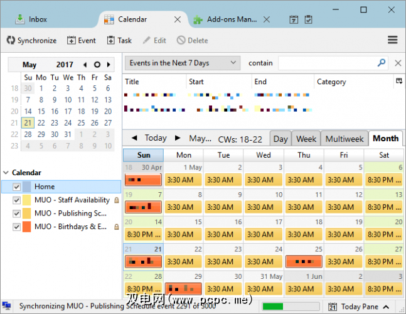The height and width of the screenshot is (314, 406).
Task: Click the MUO - Publishing Schedule color swatch
Action: point(27,213)
